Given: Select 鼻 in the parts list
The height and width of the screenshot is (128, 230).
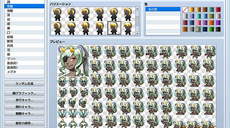Looking at the screenshot, I should pyautogui.click(x=24, y=28).
